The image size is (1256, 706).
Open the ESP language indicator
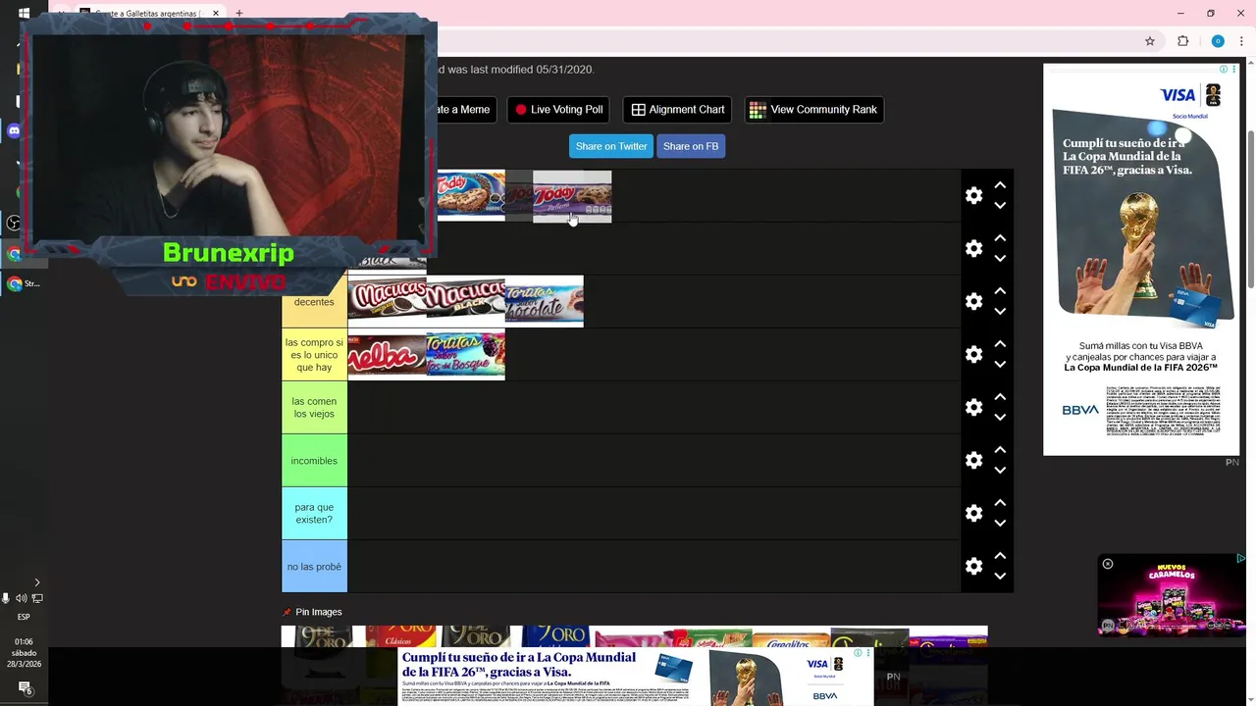pyautogui.click(x=24, y=617)
